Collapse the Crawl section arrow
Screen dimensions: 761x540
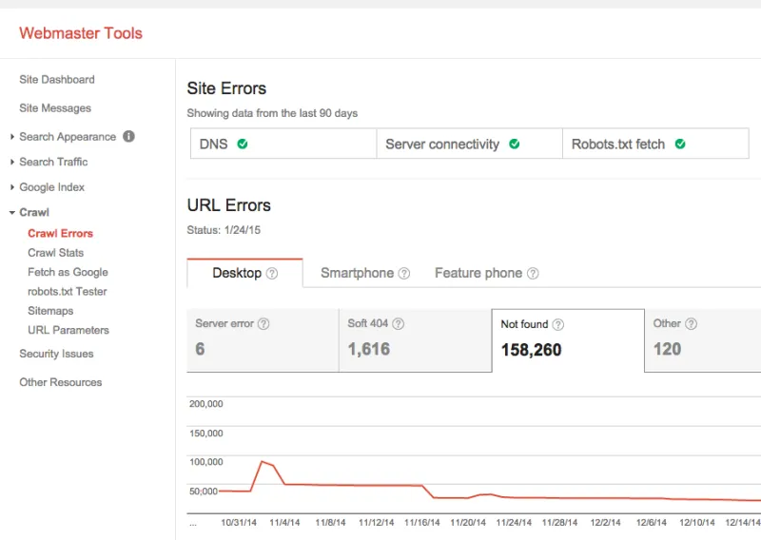(x=12, y=213)
